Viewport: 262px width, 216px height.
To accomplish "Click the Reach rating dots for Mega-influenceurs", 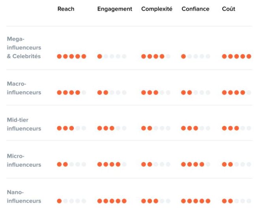I will (x=71, y=56).
